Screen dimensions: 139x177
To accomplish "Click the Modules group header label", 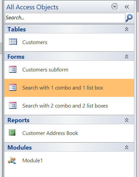I will coord(20,148).
